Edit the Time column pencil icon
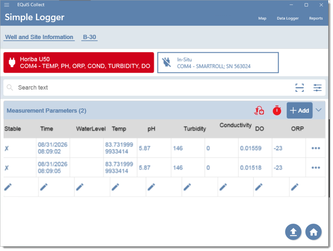Image resolution: width=333 pixels, height=251 pixels. (x=44, y=187)
